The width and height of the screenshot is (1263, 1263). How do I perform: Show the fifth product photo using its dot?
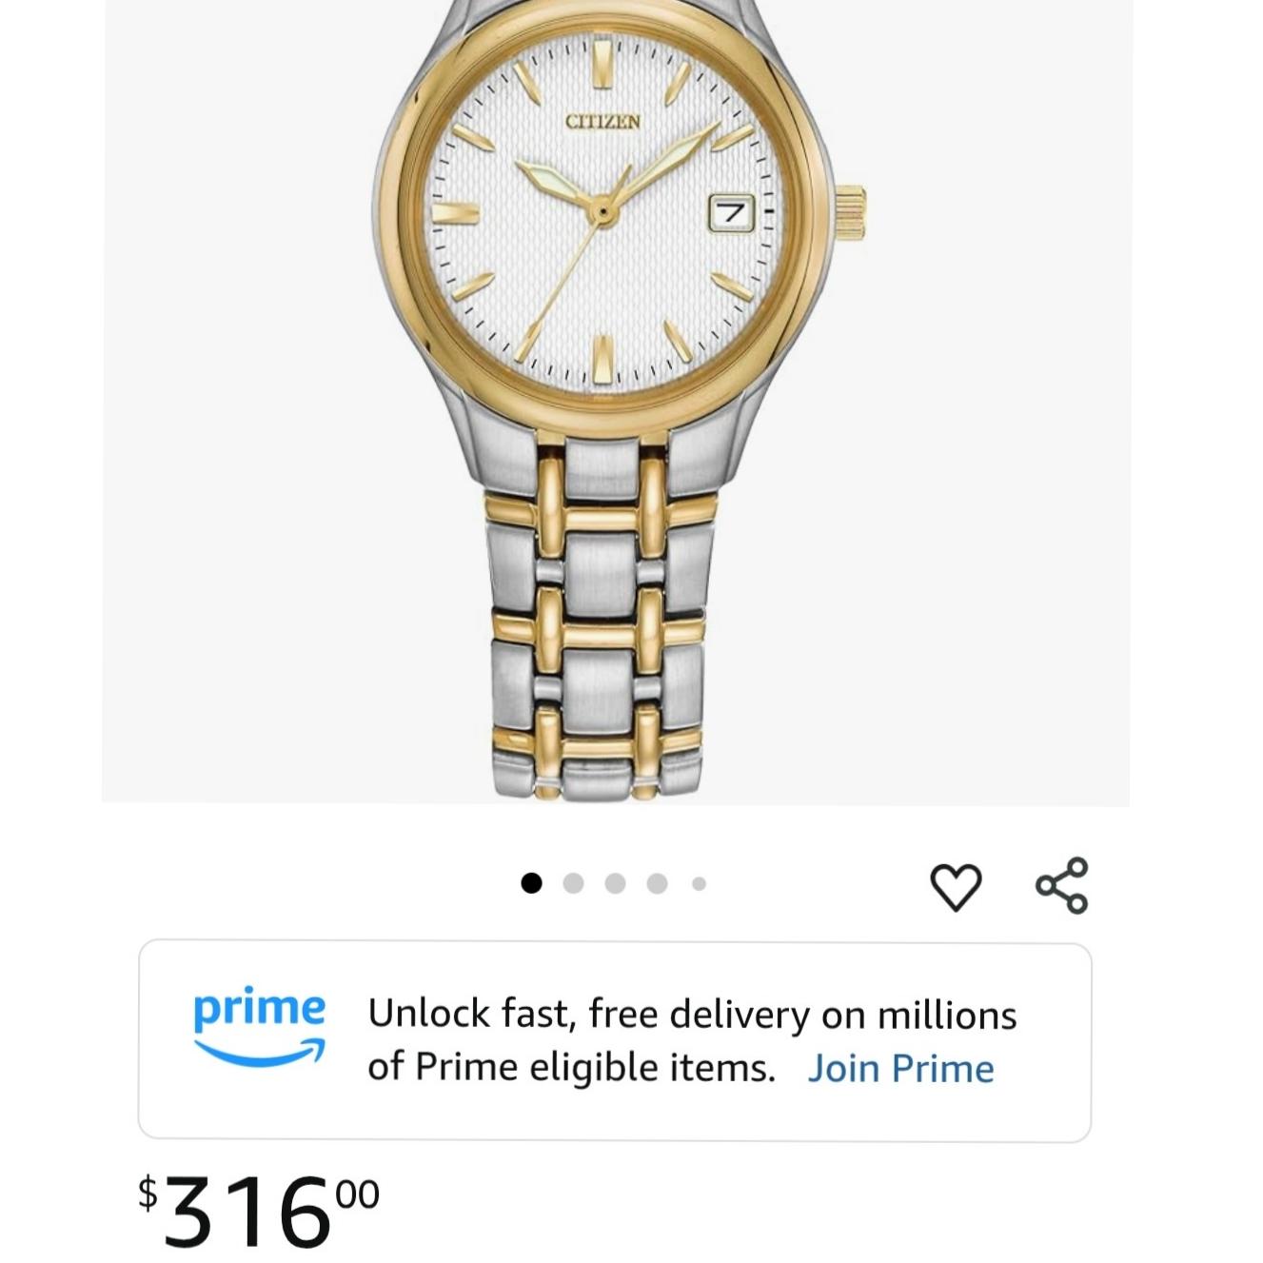coord(699,882)
